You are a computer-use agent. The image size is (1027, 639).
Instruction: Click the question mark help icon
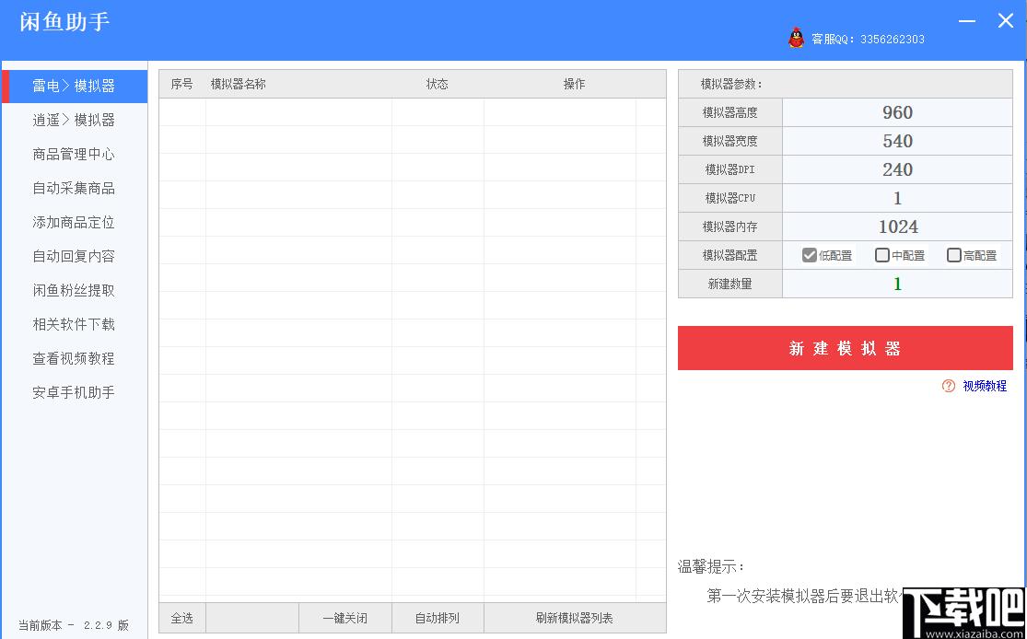click(949, 386)
